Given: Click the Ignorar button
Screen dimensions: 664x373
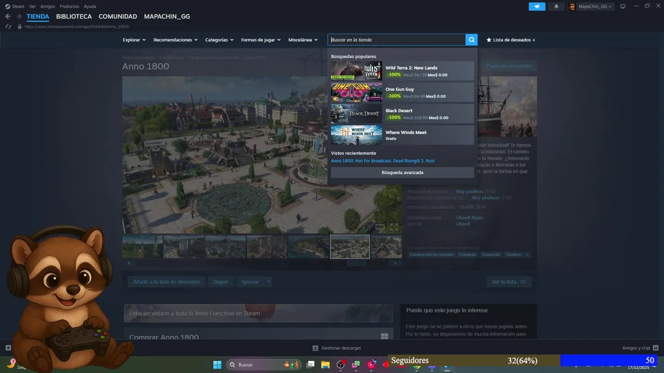Looking at the screenshot, I should click(250, 282).
